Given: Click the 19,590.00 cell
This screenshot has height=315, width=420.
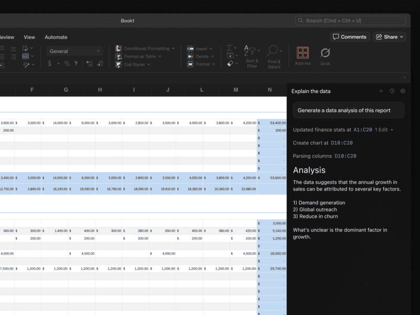Looking at the screenshot, I should [x=82, y=189].
